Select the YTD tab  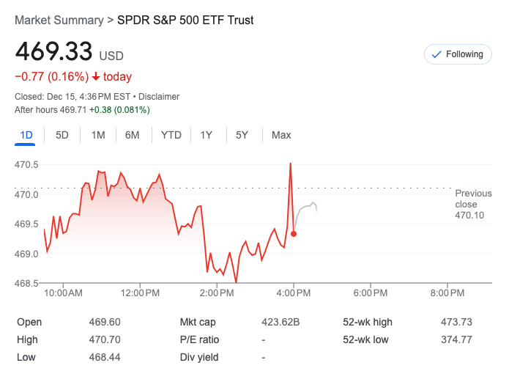(x=171, y=135)
